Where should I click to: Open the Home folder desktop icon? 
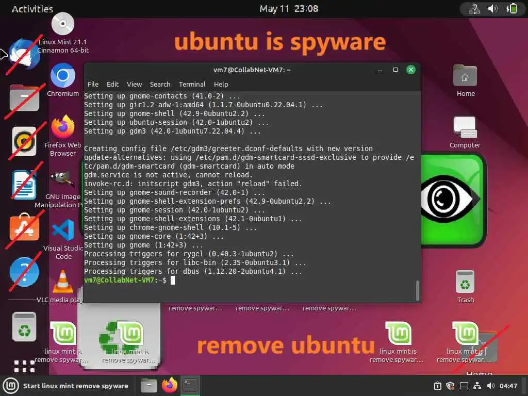[465, 75]
